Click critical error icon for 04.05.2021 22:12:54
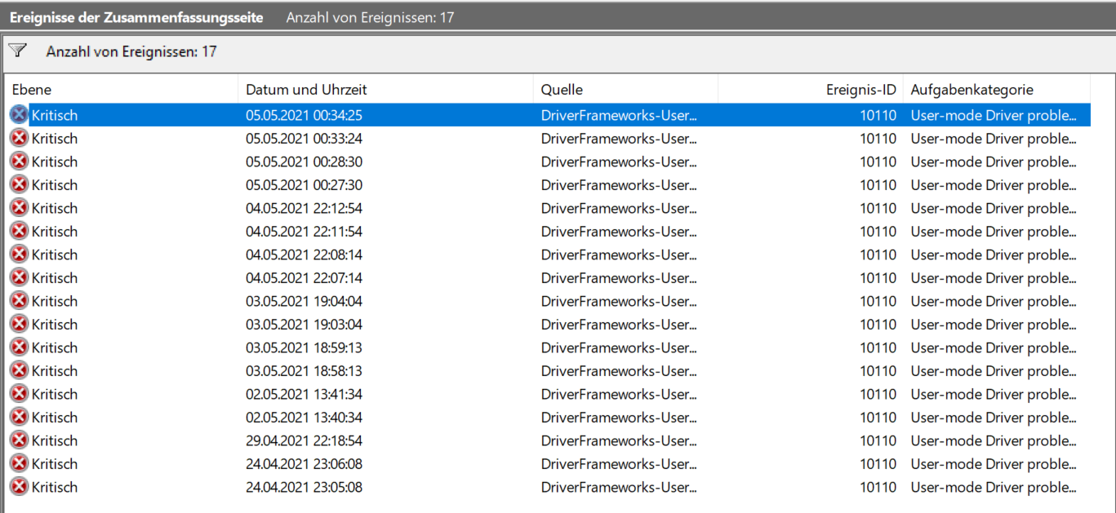 pyautogui.click(x=19, y=208)
